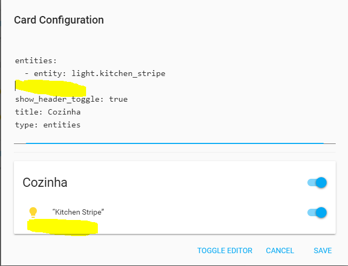Viewport: 348px width, 266px height.
Task: Click the empty editor area below 'type: entities'
Action: [x=175, y=136]
